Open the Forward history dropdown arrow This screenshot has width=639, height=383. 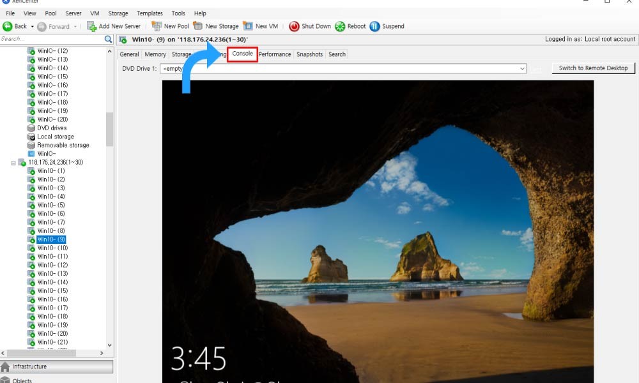(75, 27)
